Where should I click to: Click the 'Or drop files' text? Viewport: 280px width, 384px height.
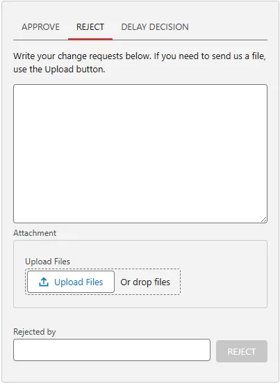coord(145,282)
